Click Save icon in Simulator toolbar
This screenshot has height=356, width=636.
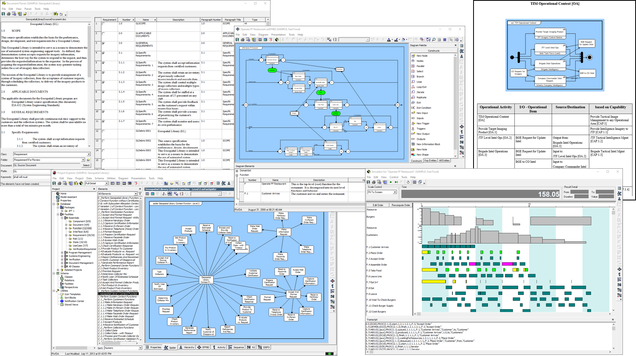(x=368, y=182)
